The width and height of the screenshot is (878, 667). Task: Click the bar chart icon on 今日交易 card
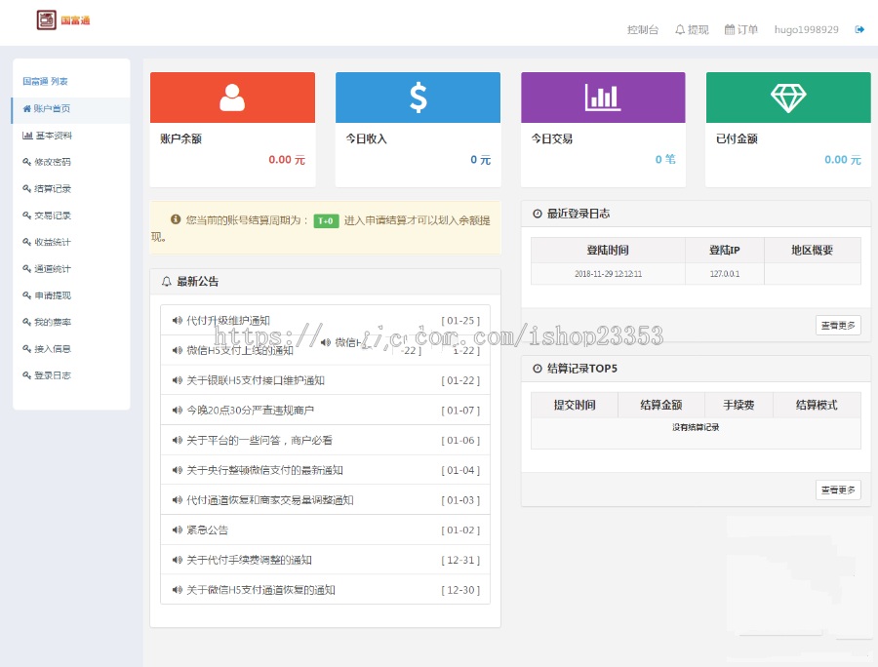[603, 97]
